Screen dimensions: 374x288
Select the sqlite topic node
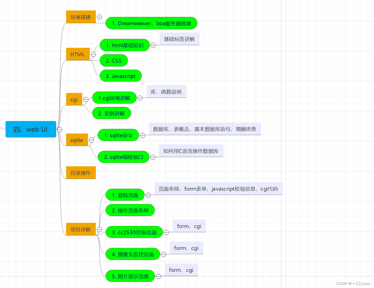click(77, 140)
